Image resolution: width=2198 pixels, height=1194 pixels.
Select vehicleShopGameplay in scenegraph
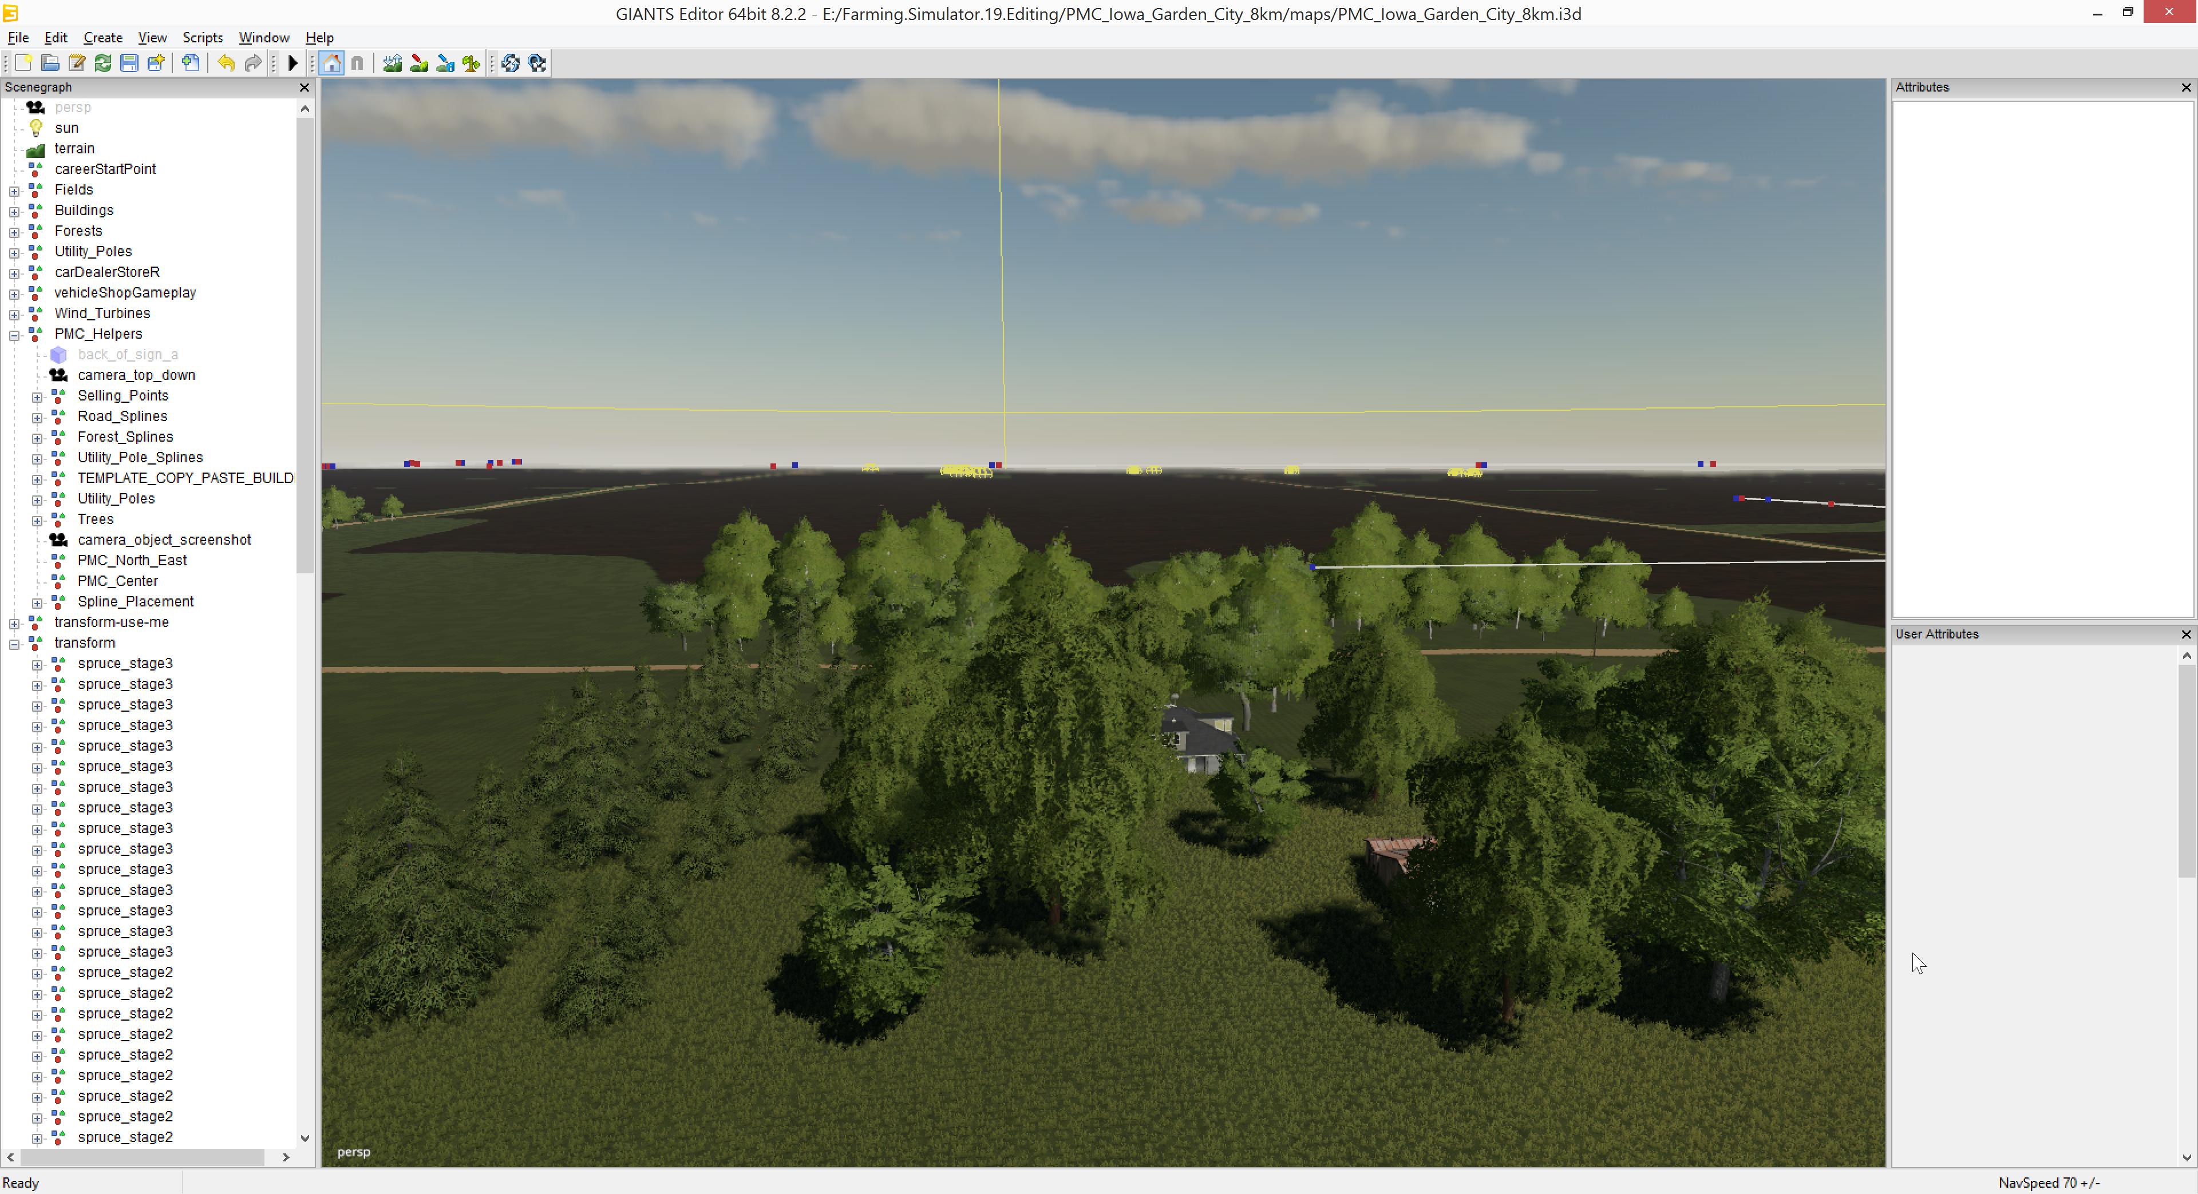pyautogui.click(x=125, y=292)
